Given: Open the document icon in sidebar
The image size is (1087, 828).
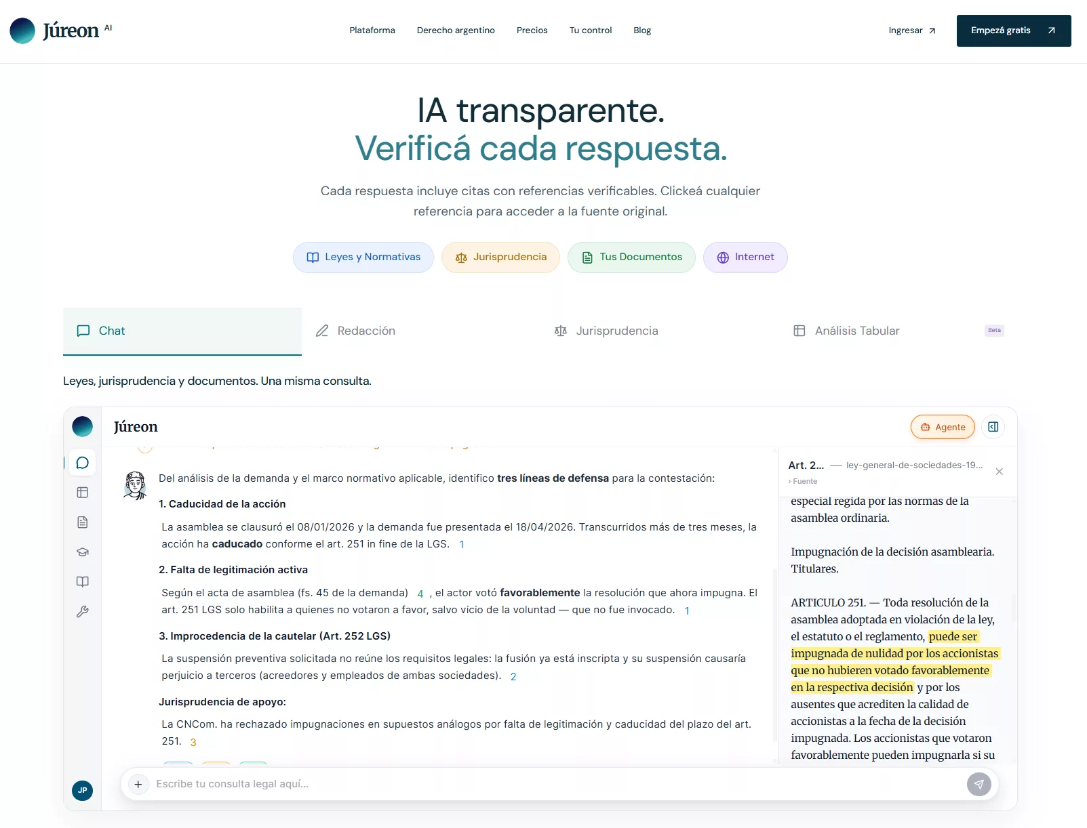Looking at the screenshot, I should pyautogui.click(x=83, y=522).
